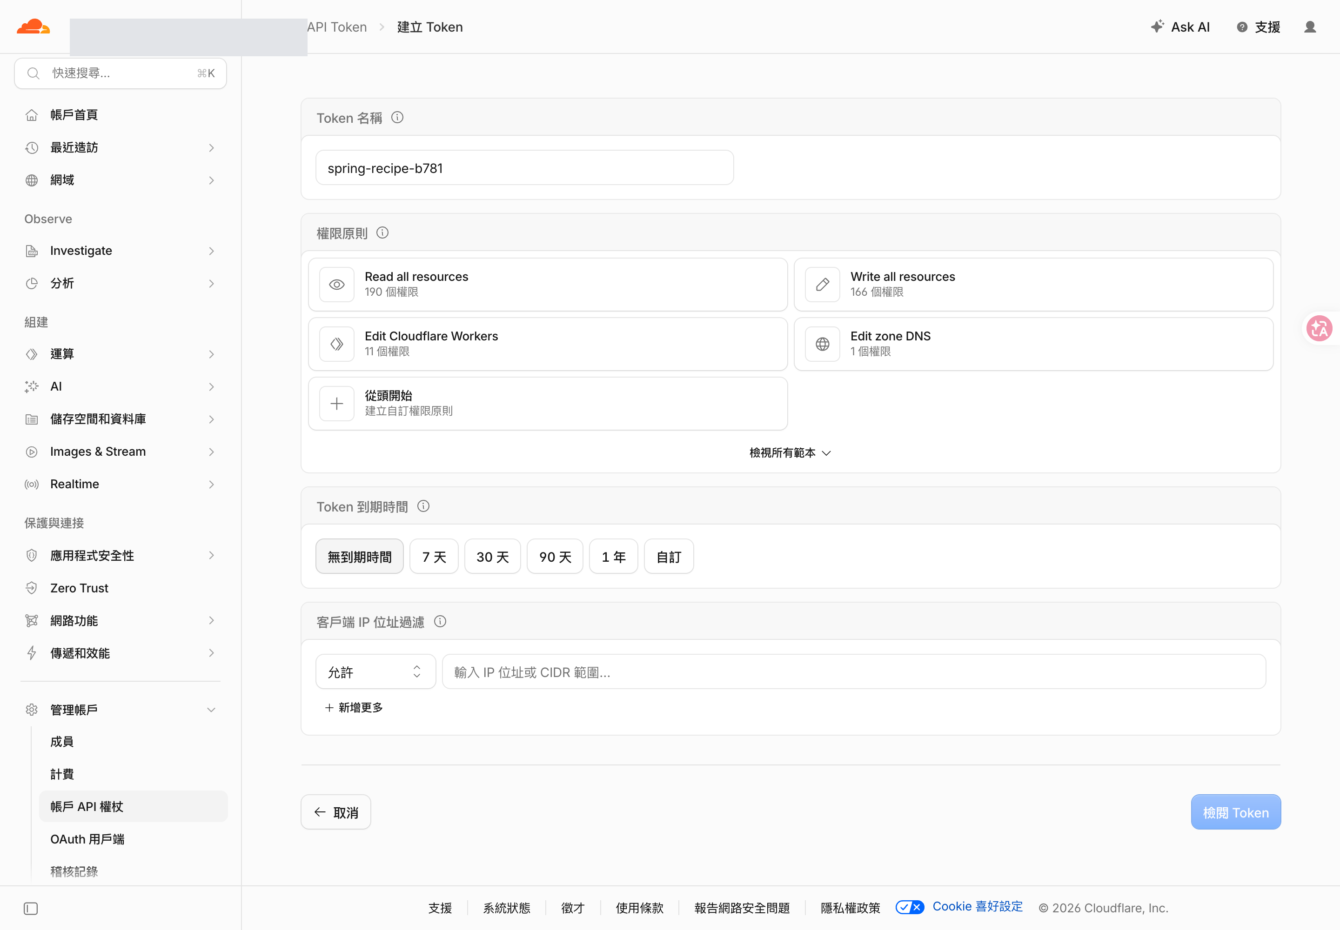The image size is (1340, 930).
Task: Click info icon next to Token 名稱
Action: (x=397, y=118)
